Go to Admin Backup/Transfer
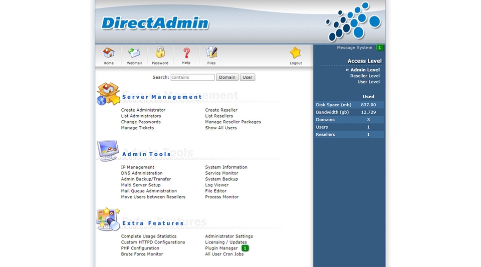This screenshot has height=267, width=481. pos(146,179)
